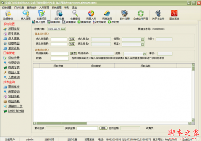Click the sidebar 药房发药 entry
This screenshot has width=201, height=141.
click(x=14, y=68)
